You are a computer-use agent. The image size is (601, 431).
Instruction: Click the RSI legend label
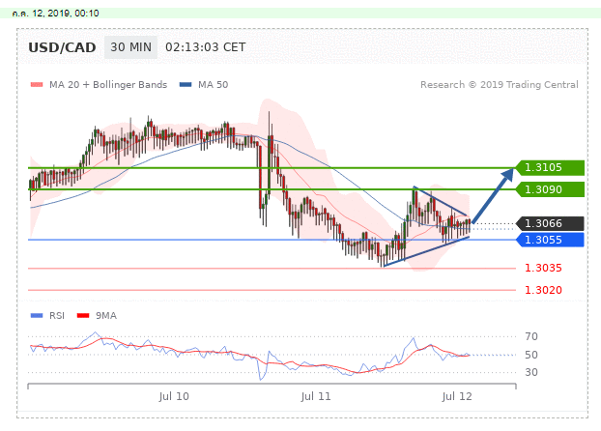point(57,316)
